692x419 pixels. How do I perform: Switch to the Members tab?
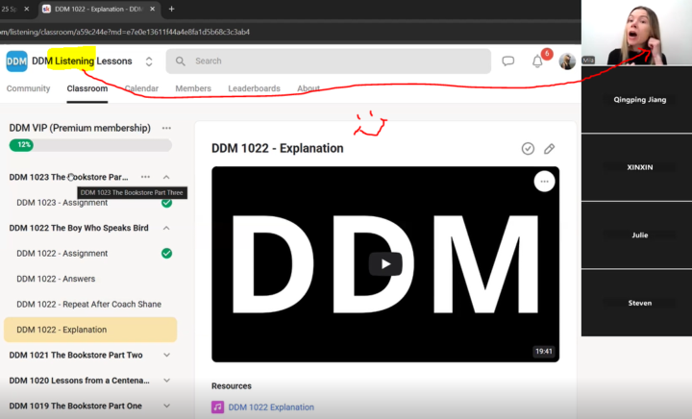click(x=193, y=88)
